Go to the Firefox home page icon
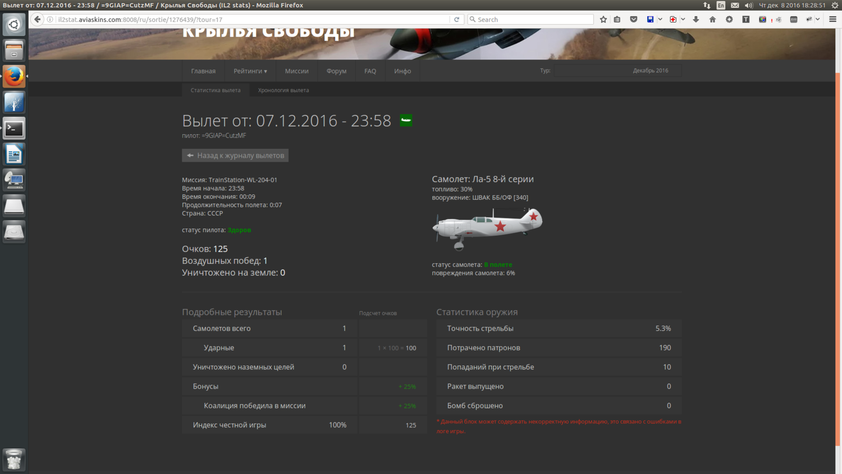842x474 pixels. coord(712,19)
